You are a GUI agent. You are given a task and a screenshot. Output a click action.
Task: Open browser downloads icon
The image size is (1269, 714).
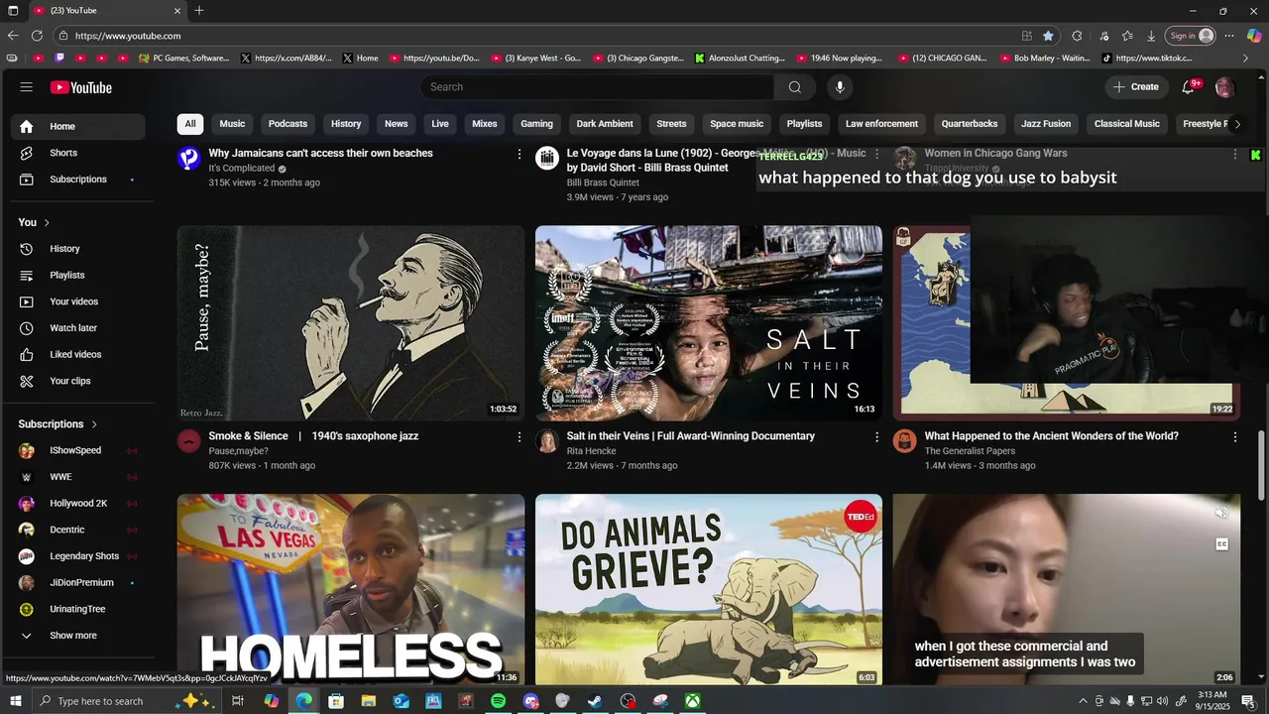click(x=1151, y=36)
